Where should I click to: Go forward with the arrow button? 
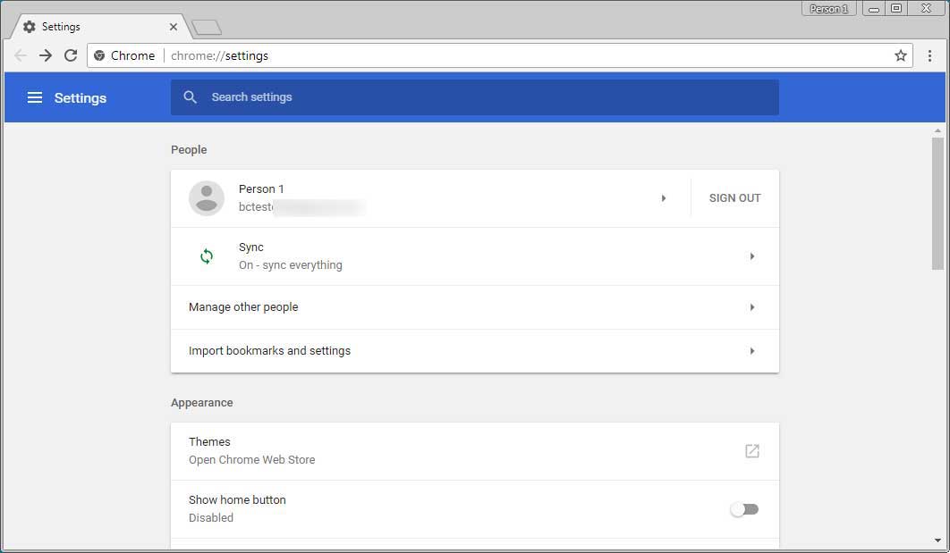(x=46, y=55)
